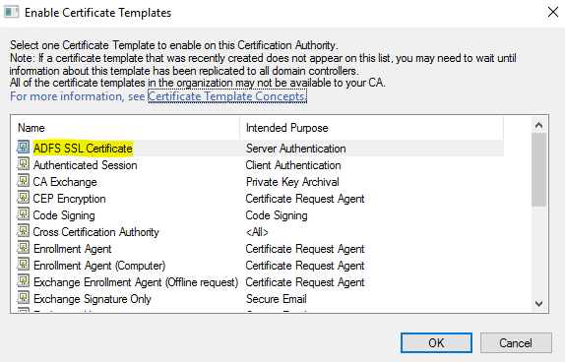The image size is (565, 362).
Task: Select the Authenticated Session template icon
Action: point(23,164)
